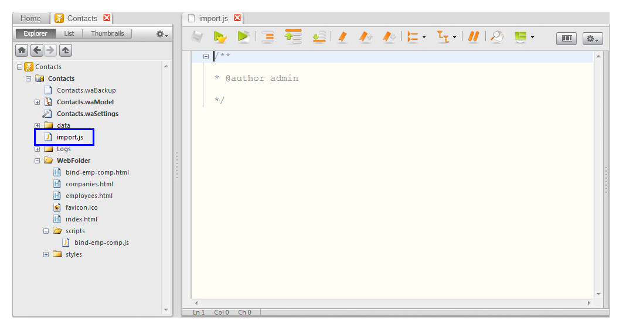Click the double-slash Comment icon

click(474, 37)
